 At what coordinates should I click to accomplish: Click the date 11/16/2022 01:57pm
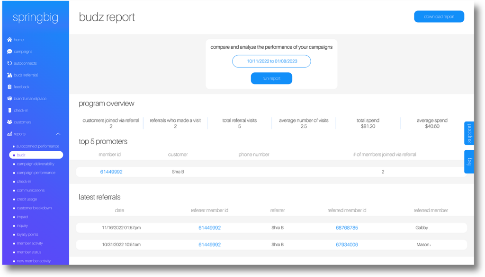click(x=121, y=227)
